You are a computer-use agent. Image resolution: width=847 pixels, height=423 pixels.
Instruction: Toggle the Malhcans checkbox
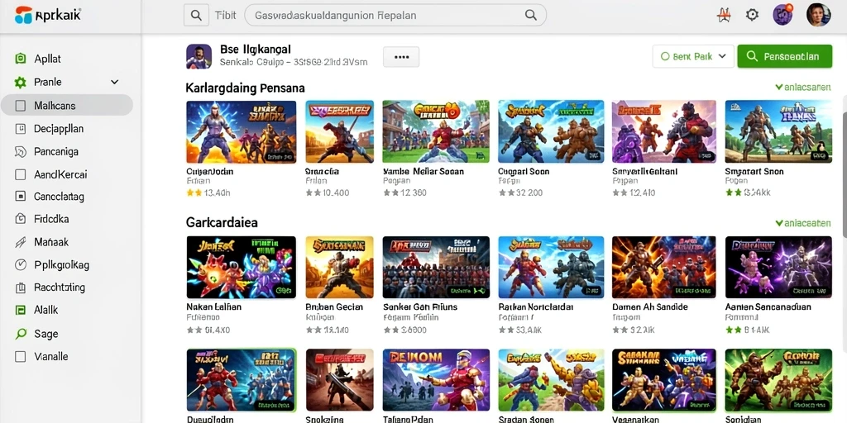coord(21,106)
